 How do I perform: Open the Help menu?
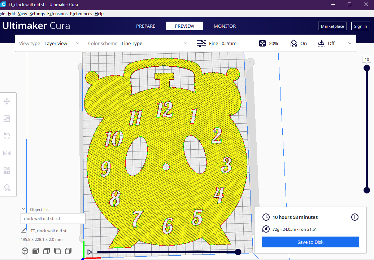pos(99,14)
